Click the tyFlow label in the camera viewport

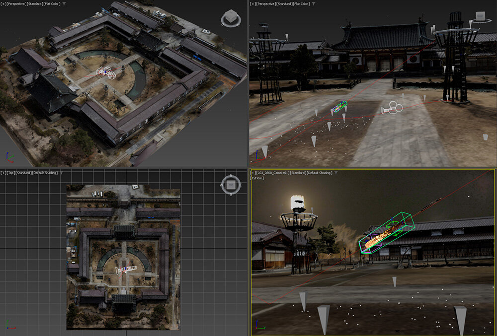[257, 178]
